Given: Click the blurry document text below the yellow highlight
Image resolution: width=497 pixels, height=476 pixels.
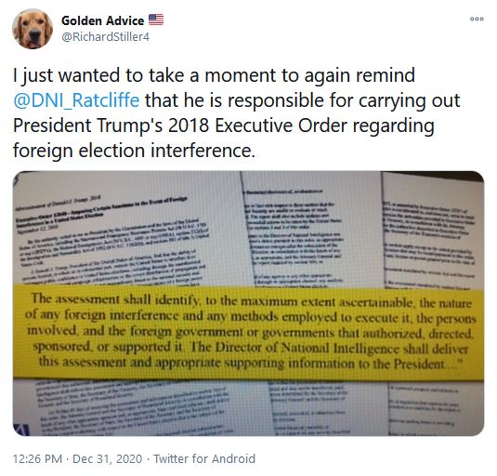Looking at the screenshot, I should [248, 407].
